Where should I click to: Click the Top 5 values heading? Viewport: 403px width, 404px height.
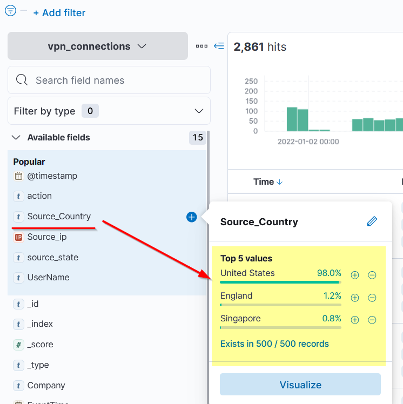pyautogui.click(x=246, y=258)
